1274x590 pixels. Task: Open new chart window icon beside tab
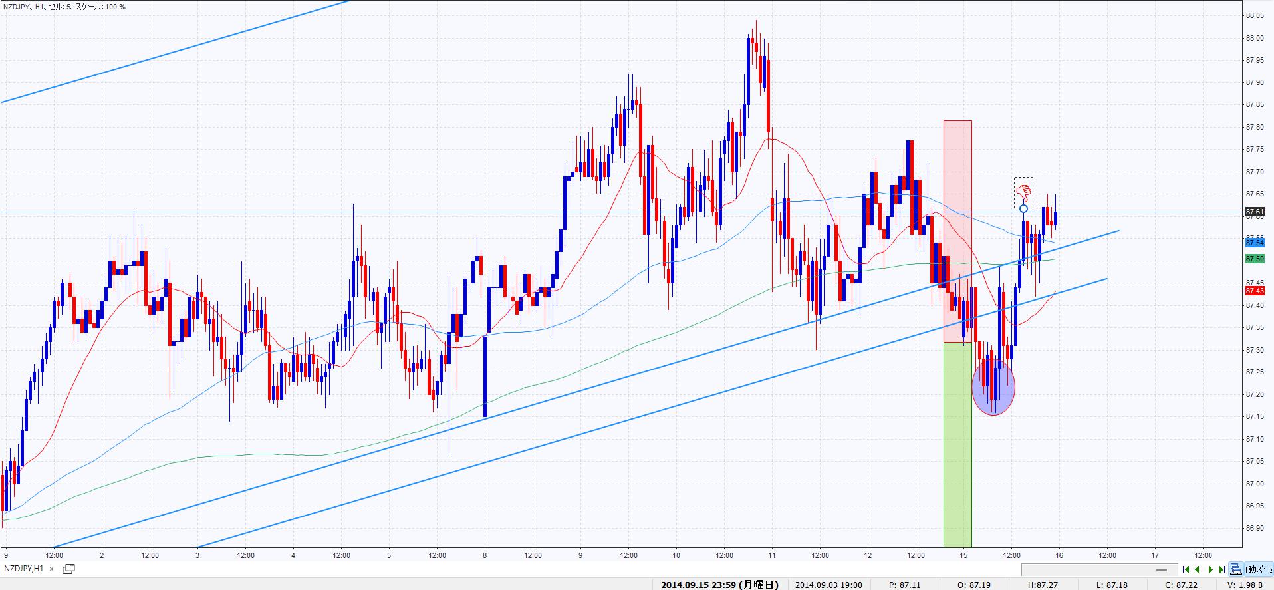coord(68,569)
